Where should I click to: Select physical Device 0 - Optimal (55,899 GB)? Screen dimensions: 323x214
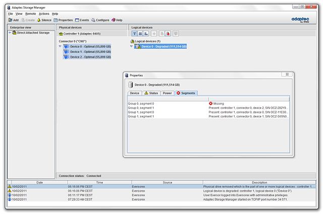87,46
